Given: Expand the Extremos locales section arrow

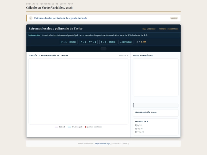Looking at the screenshot, I should (31, 18).
